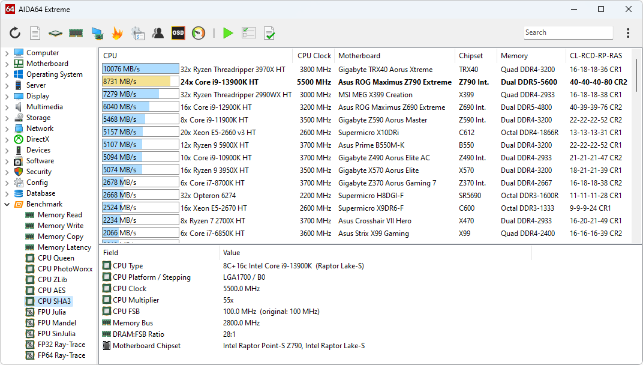Click the memory module toolbar icon
Viewport: 643px width, 365px height.
pyautogui.click(x=76, y=33)
